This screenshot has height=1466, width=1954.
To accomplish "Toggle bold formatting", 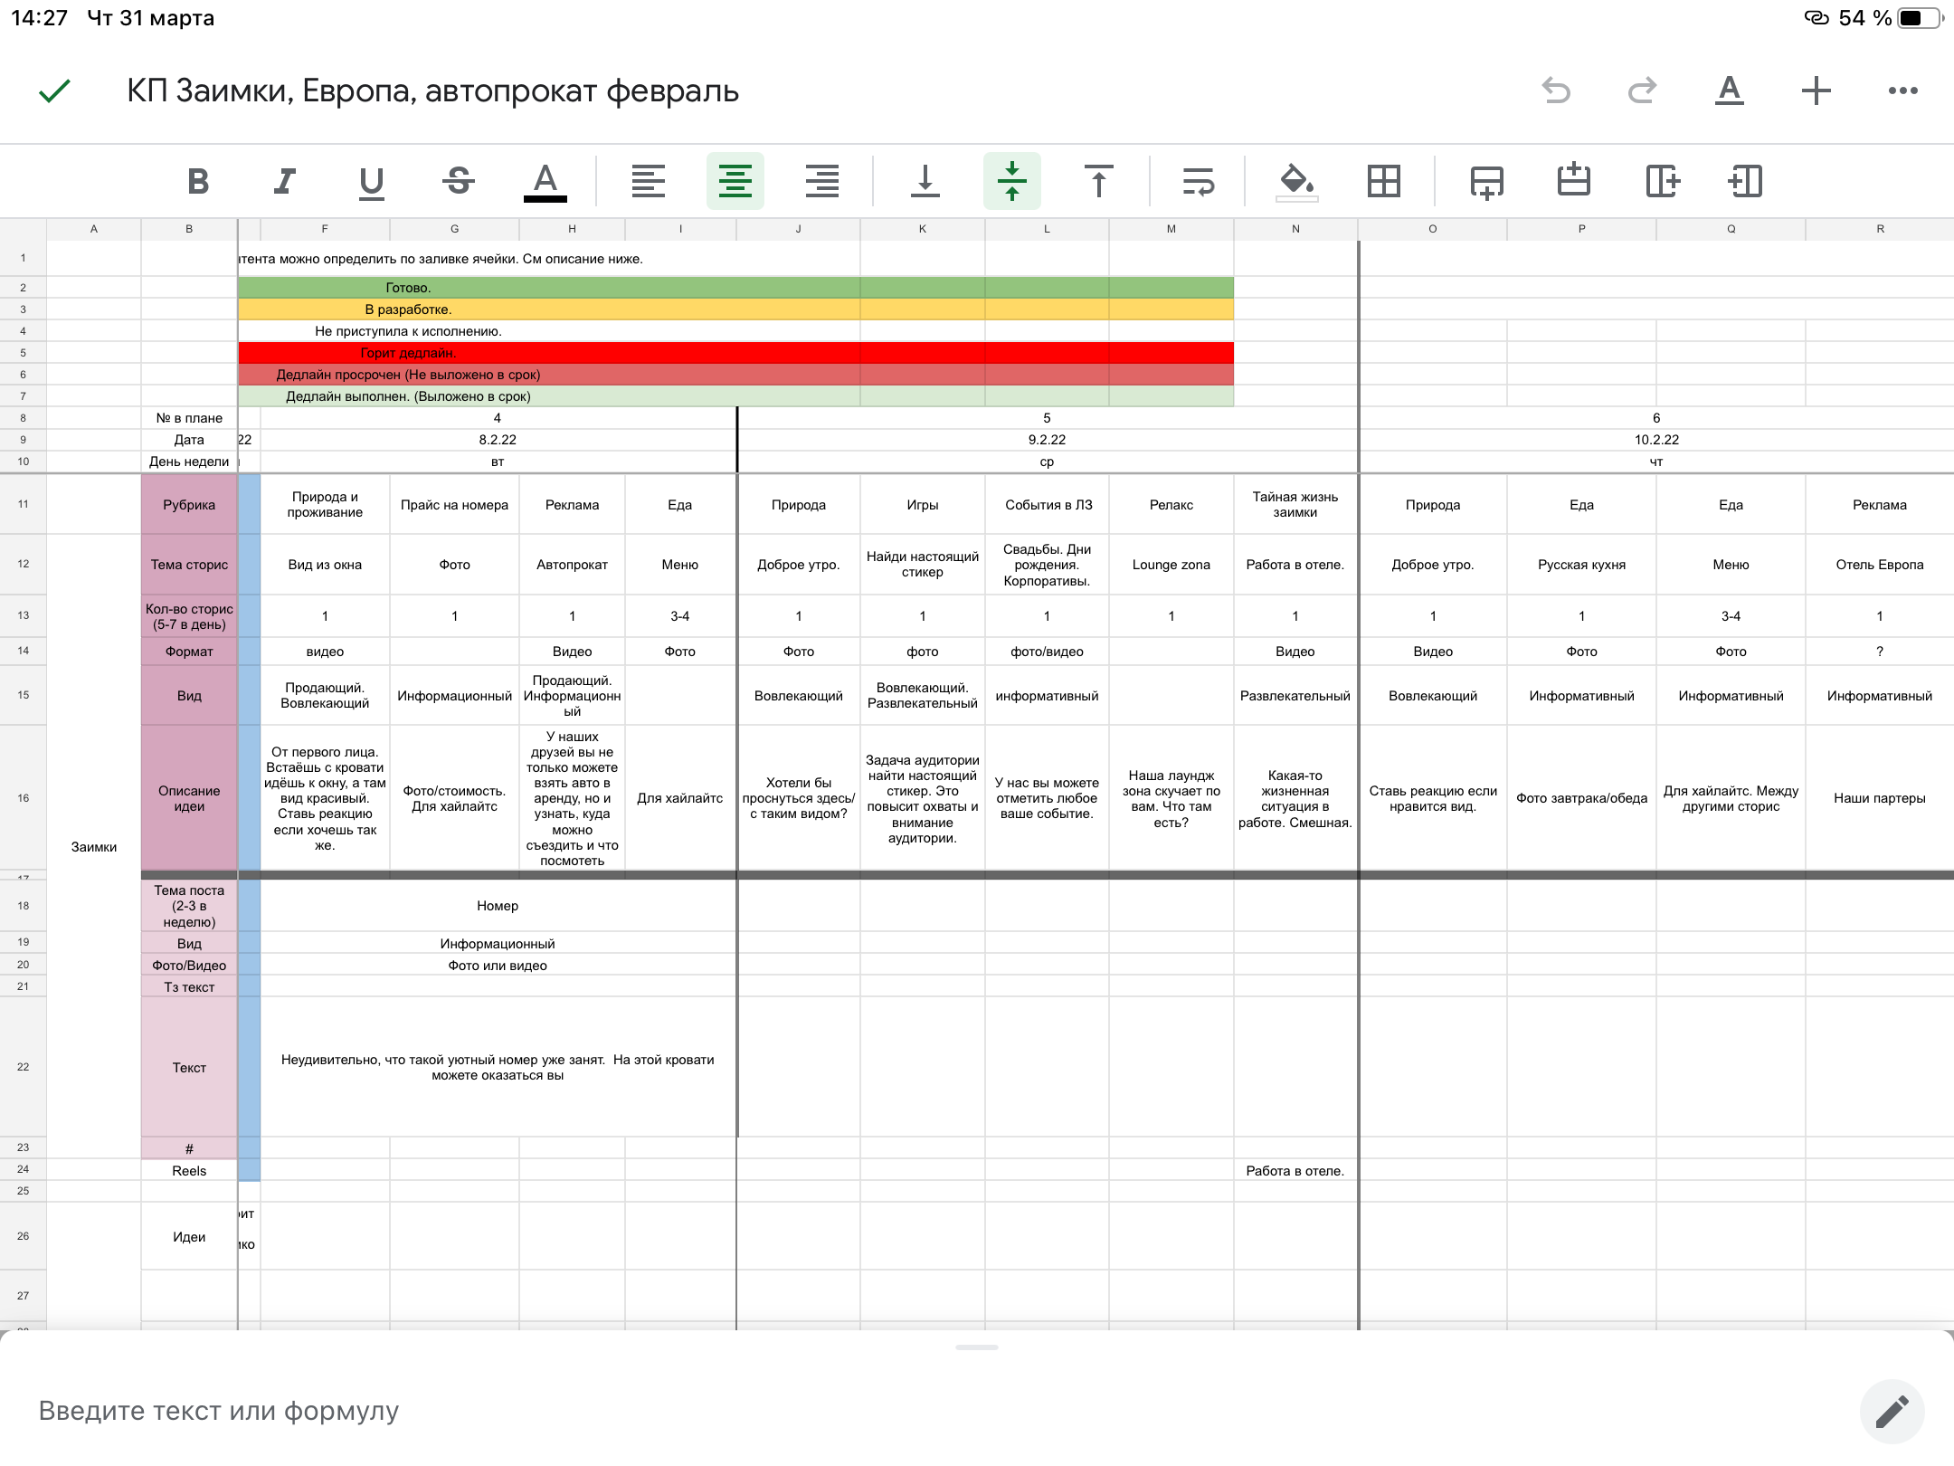I will [198, 181].
